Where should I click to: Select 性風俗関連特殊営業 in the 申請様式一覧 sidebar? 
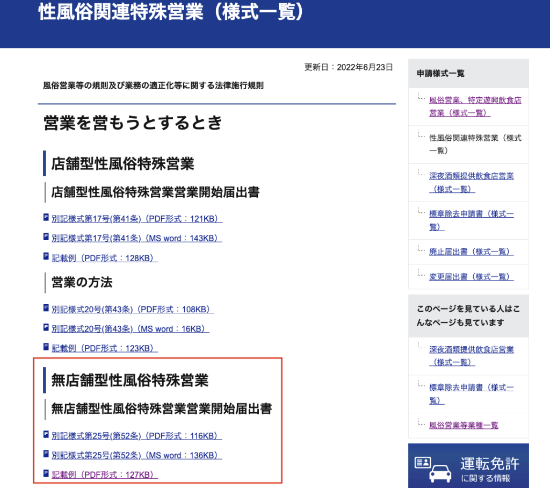475,144
